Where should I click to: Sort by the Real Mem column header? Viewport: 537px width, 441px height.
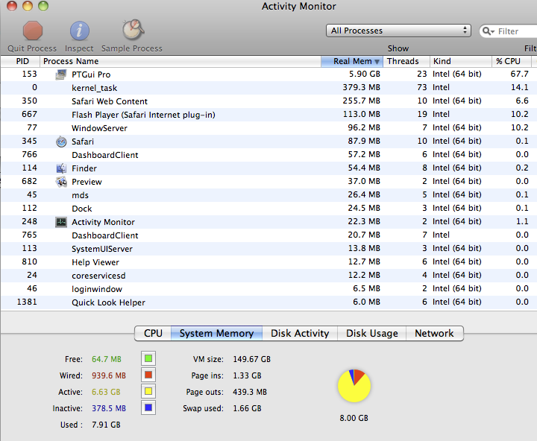[x=352, y=61]
